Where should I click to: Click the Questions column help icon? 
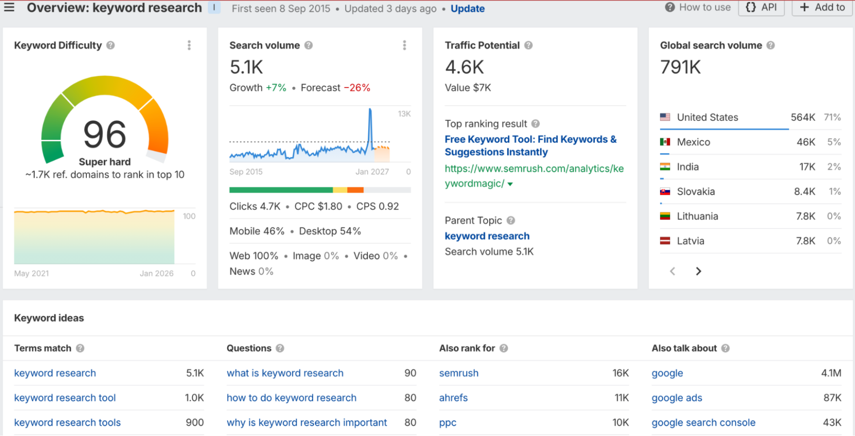point(280,348)
